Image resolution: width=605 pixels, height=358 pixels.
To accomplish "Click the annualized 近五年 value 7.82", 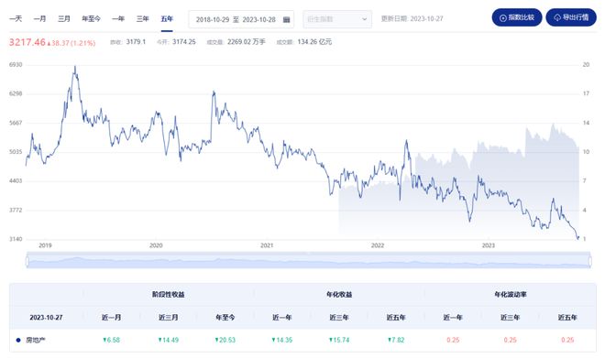I will [396, 340].
